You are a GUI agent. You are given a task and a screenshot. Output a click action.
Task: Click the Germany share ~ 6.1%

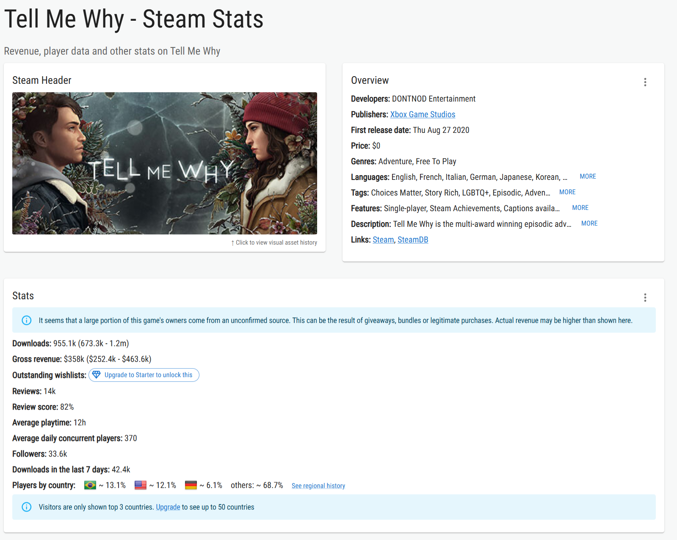(211, 485)
